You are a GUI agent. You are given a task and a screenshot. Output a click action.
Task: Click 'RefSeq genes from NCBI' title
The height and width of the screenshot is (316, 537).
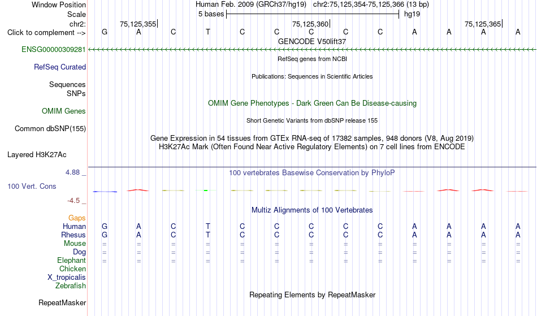point(312,59)
